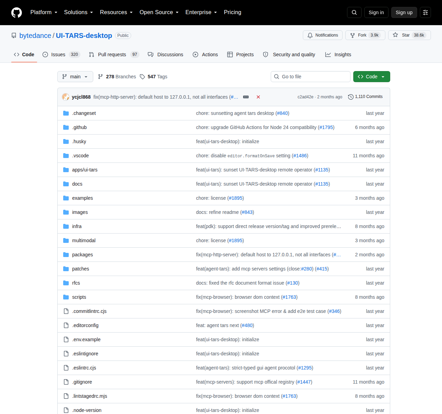Click the file icon for .gitignore

pyautogui.click(x=66, y=382)
